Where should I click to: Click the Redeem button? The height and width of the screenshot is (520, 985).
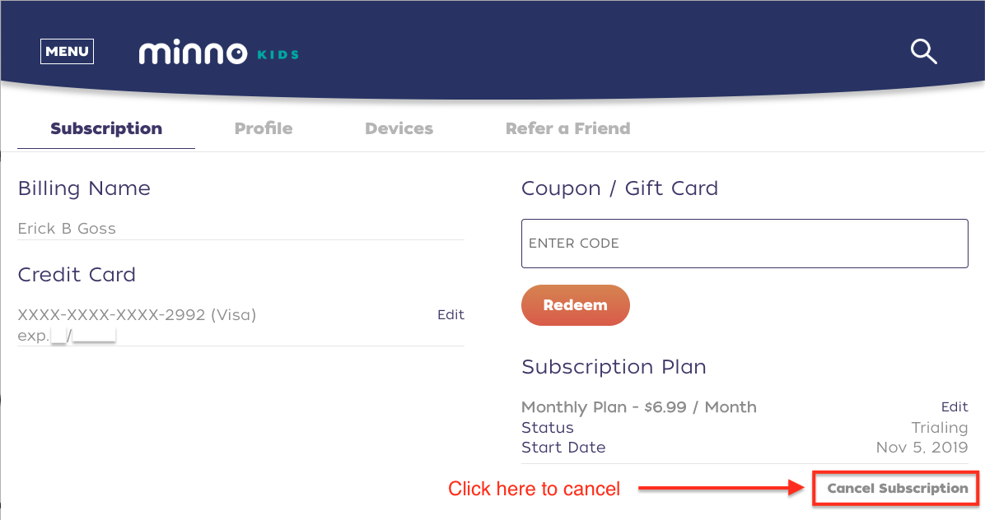click(576, 305)
